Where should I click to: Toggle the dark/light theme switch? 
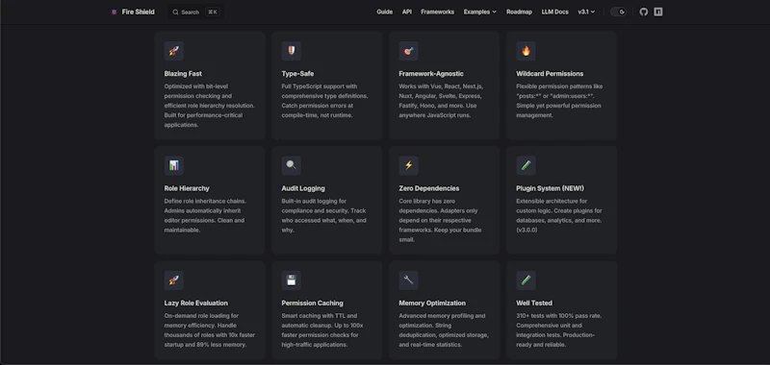[x=618, y=12]
